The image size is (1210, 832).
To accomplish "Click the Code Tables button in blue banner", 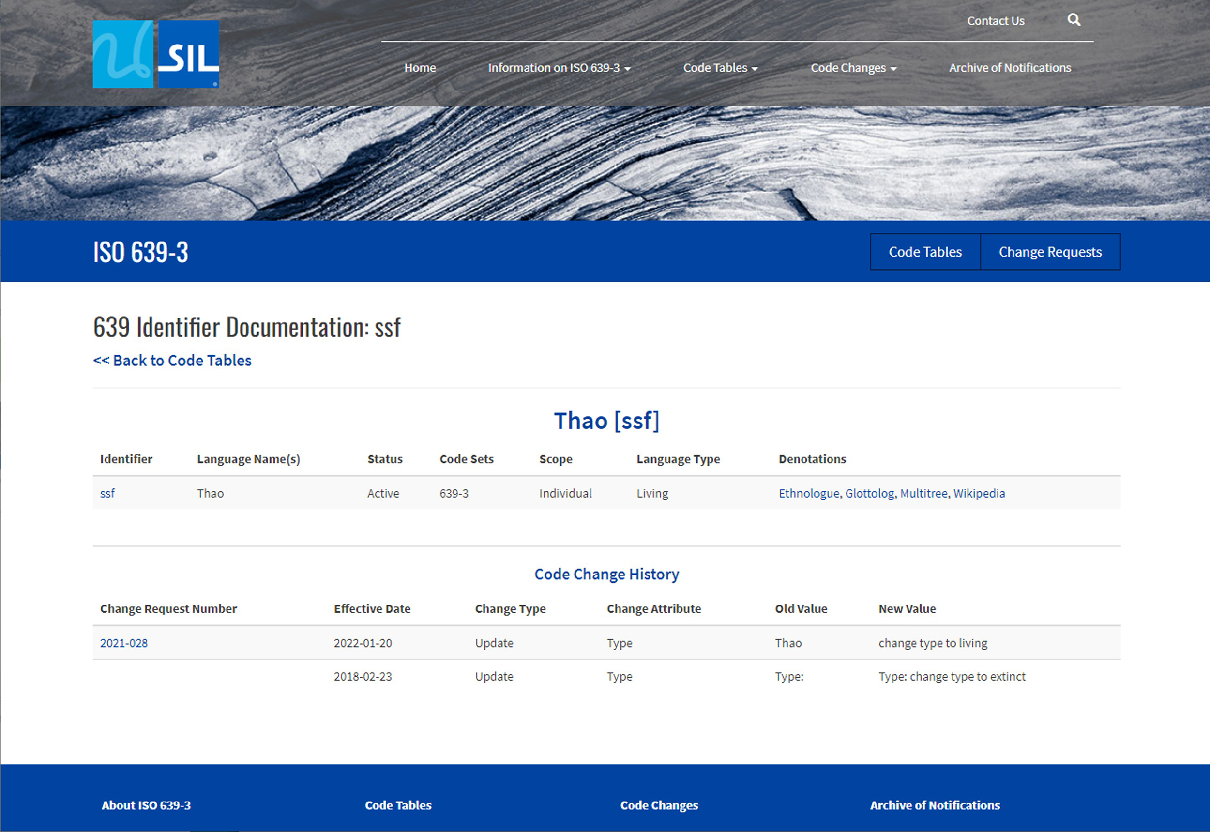I will 925,252.
